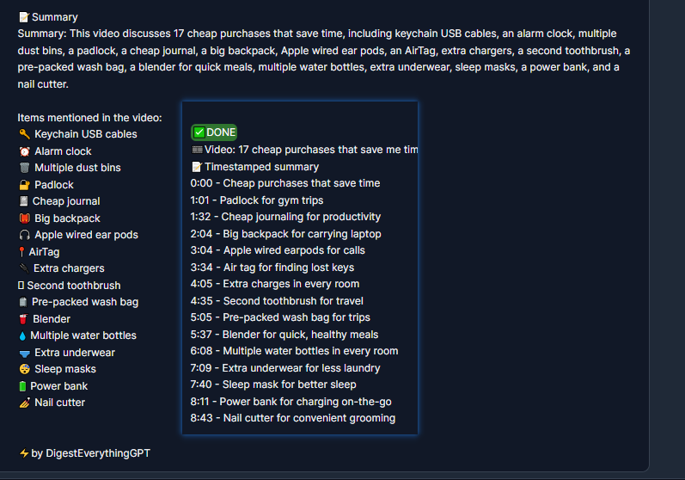The image size is (685, 480).
Task: Click the water droplet emoji beside Multiple water bottles
Action: (22, 335)
